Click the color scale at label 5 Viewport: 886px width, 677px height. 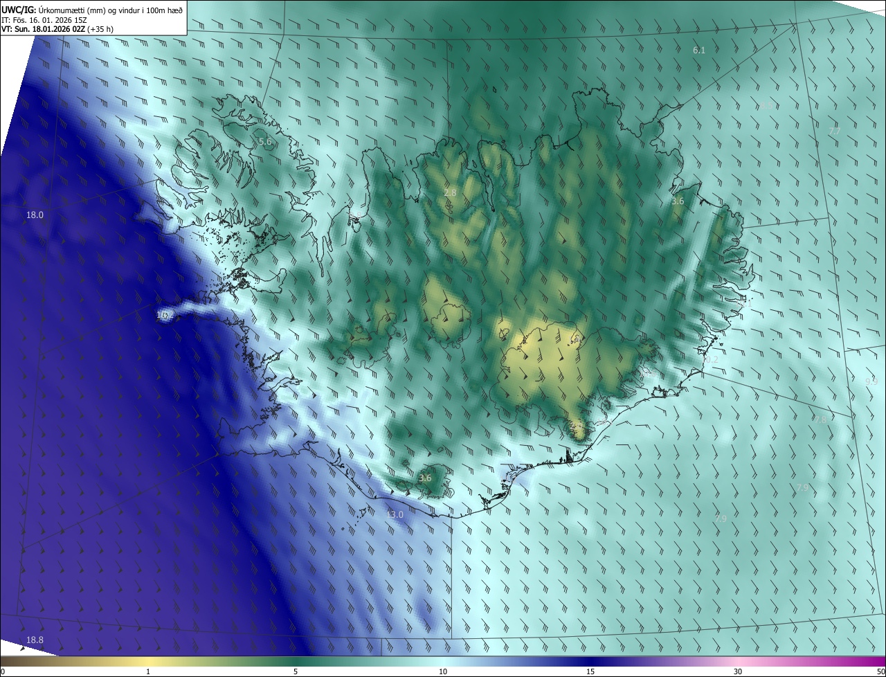(296, 672)
